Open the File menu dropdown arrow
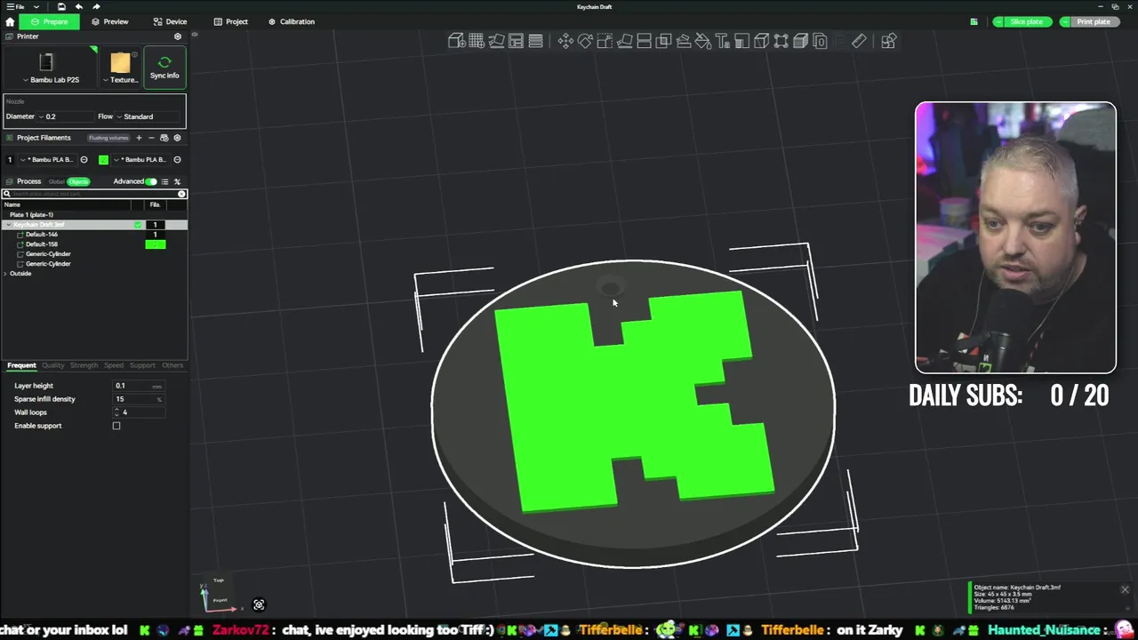1138x640 pixels. tap(35, 6)
